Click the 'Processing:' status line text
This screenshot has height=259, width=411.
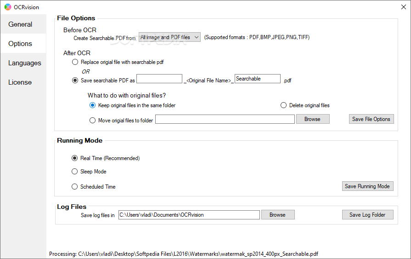pyautogui.click(x=184, y=254)
